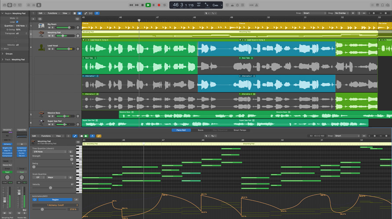The width and height of the screenshot is (392, 219).
Task: Switch to the Score editor tab
Action: coord(200,130)
